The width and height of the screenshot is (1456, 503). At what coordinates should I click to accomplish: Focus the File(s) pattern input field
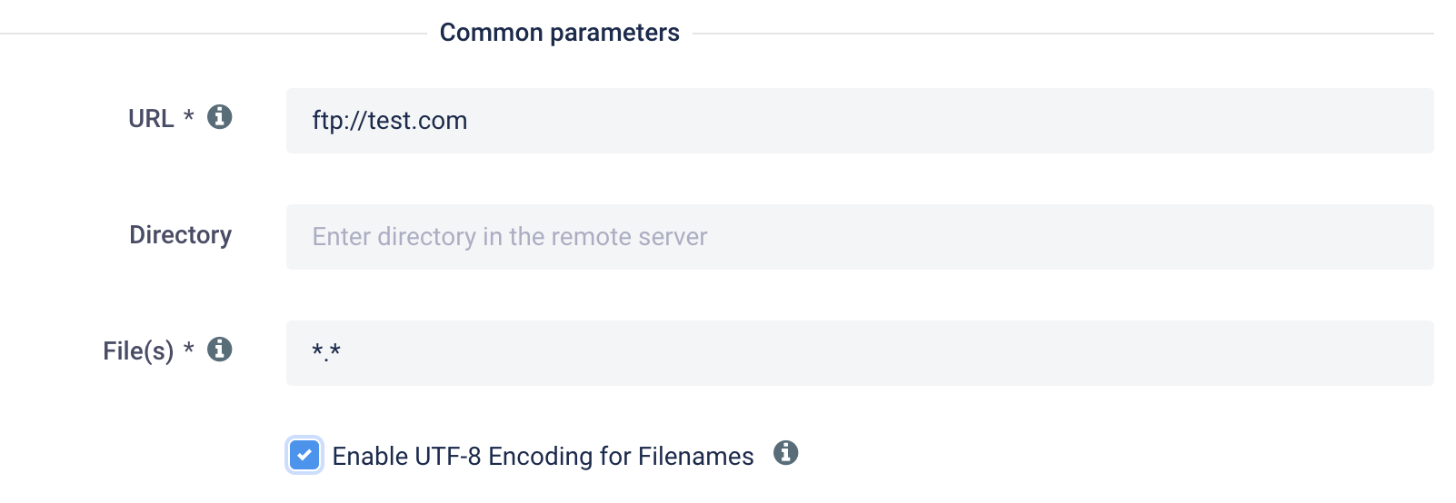click(x=860, y=353)
